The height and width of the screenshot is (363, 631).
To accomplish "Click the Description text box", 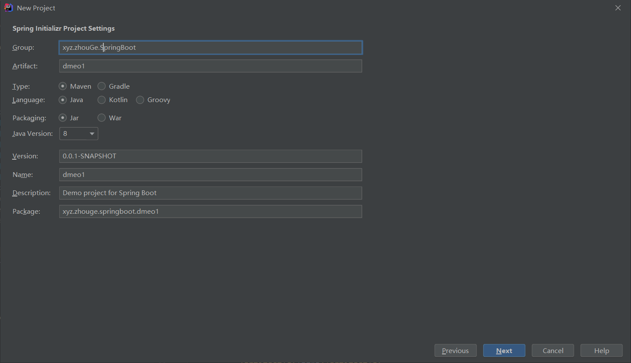I will (x=211, y=193).
